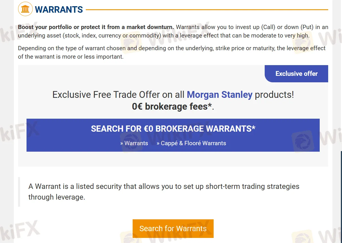This screenshot has width=342, height=243.
Task: Click the paragraph starting Depending on the type
Action: [172, 48]
